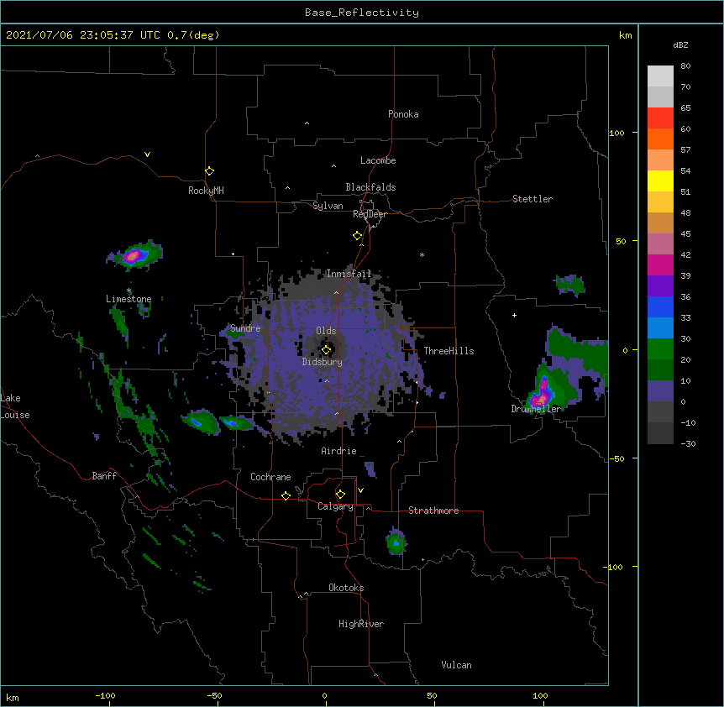Click the Didsbury city label

click(323, 362)
